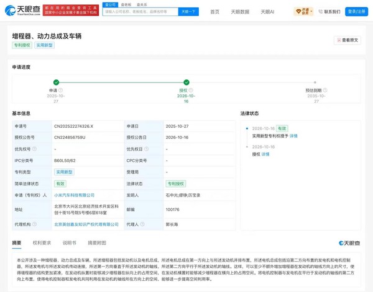The width and height of the screenshot is (373, 292).
Task: Click the 基本信息 section heading
Action: (x=21, y=113)
